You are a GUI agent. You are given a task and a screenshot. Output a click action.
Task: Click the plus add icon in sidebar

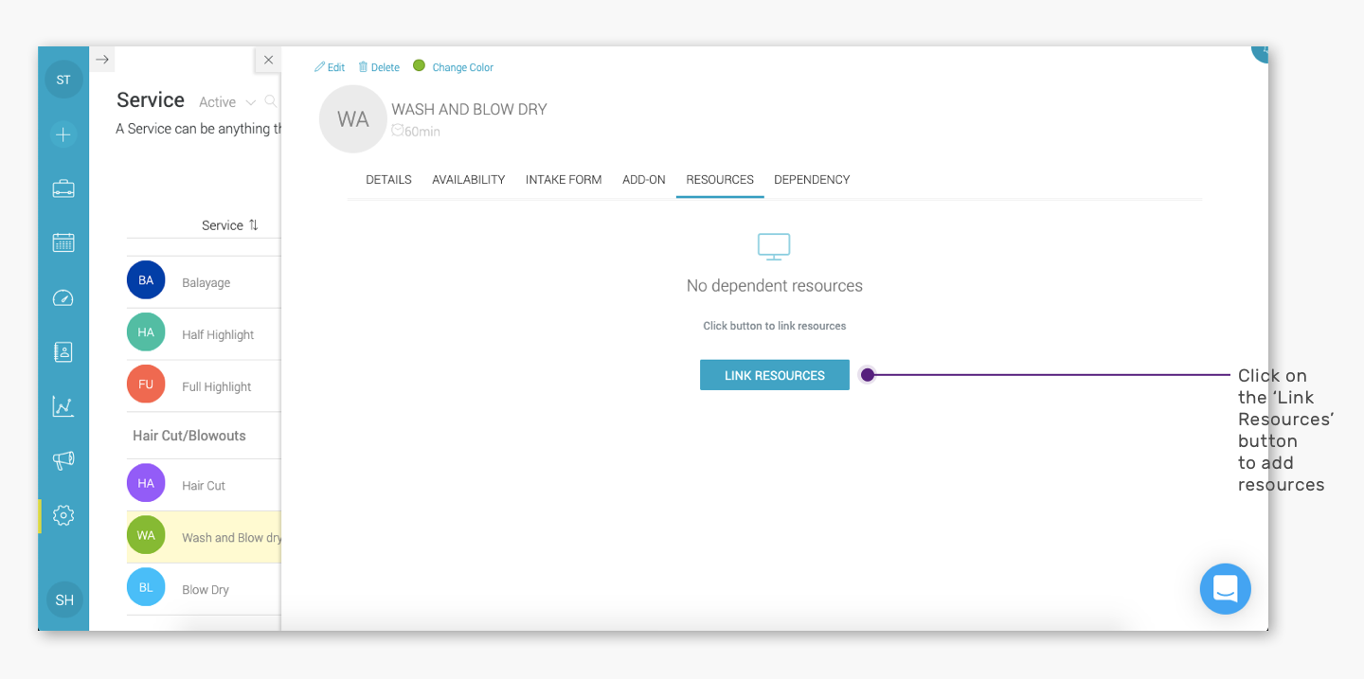tap(63, 134)
